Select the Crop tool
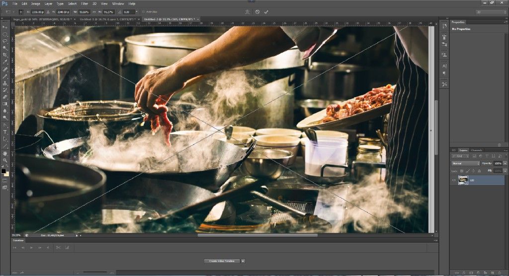The width and height of the screenshot is (509, 276). 5,55
